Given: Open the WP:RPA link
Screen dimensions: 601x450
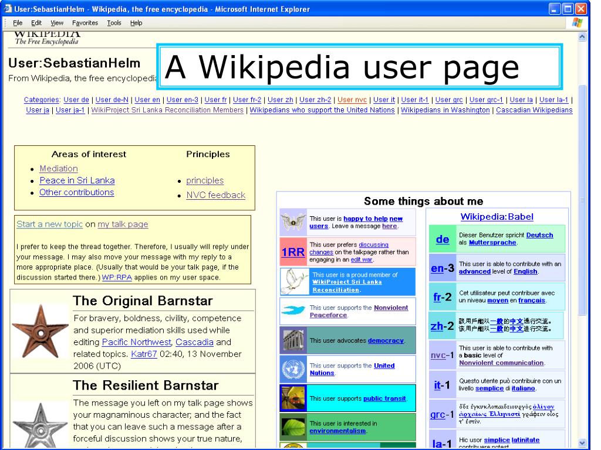Looking at the screenshot, I should [x=117, y=277].
